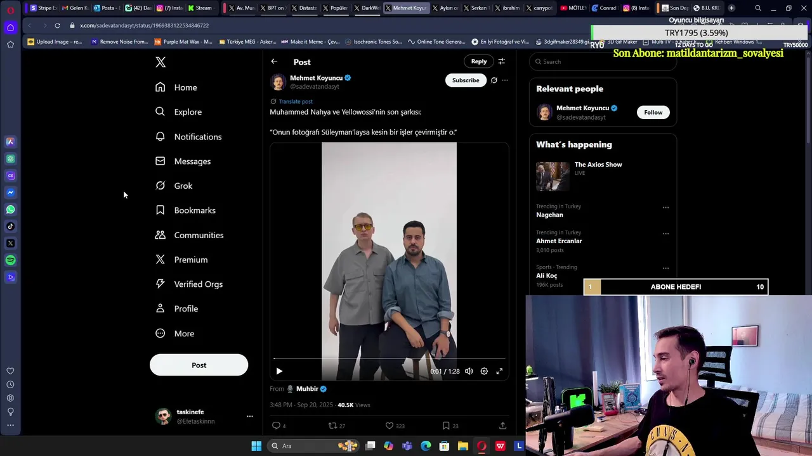Click the white Post button
The height and width of the screenshot is (456, 812).
point(199,365)
